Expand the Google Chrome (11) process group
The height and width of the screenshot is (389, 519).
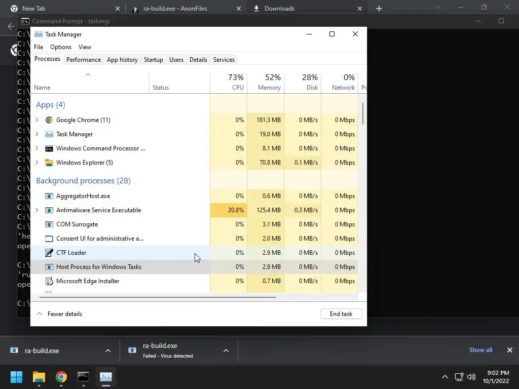[x=36, y=120]
